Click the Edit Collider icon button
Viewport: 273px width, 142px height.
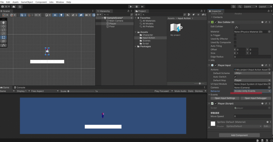(x=236, y=27)
